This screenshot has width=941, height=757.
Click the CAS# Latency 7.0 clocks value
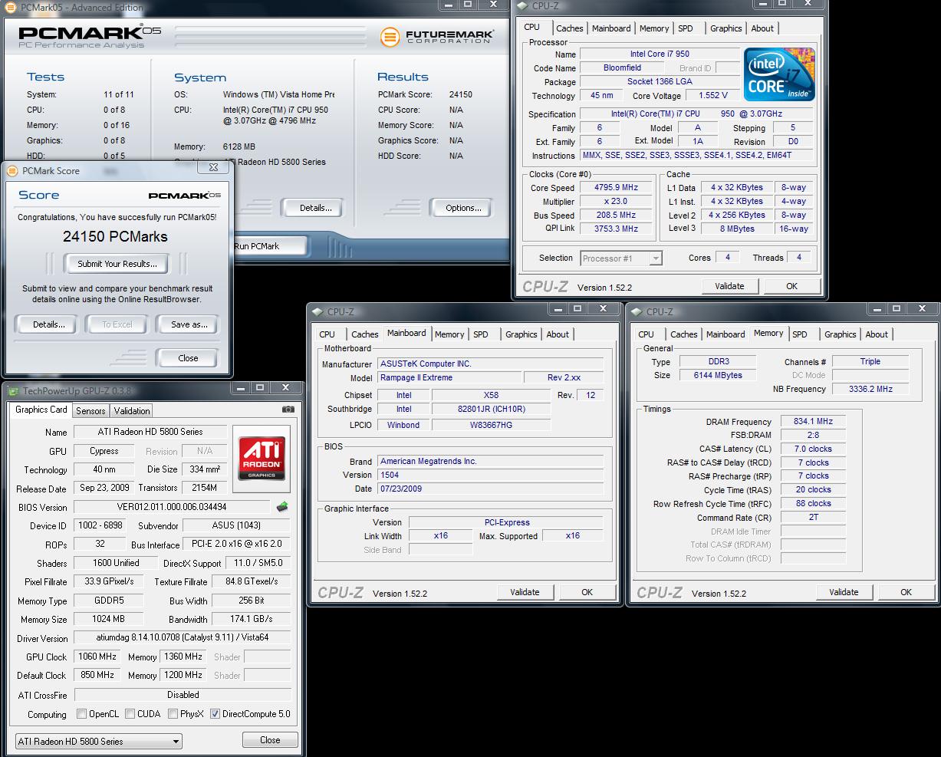pos(814,449)
